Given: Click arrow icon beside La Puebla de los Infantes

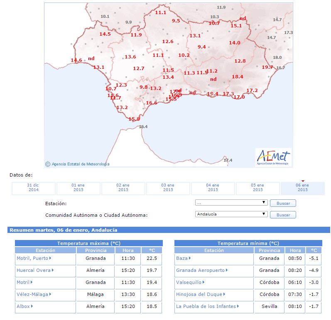Looking at the screenshot, I should 238,306.
